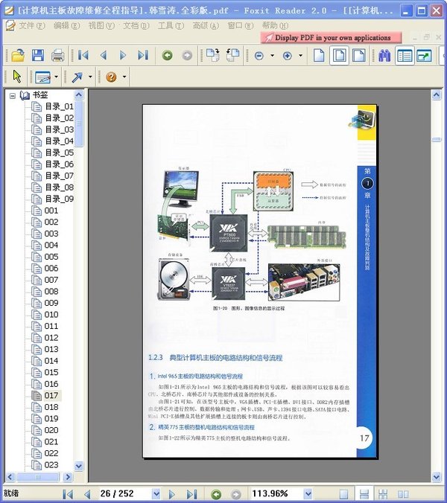This screenshot has height=503, width=447.
Task: Click the Display PDF in your own applications banner
Action: pyautogui.click(x=331, y=37)
